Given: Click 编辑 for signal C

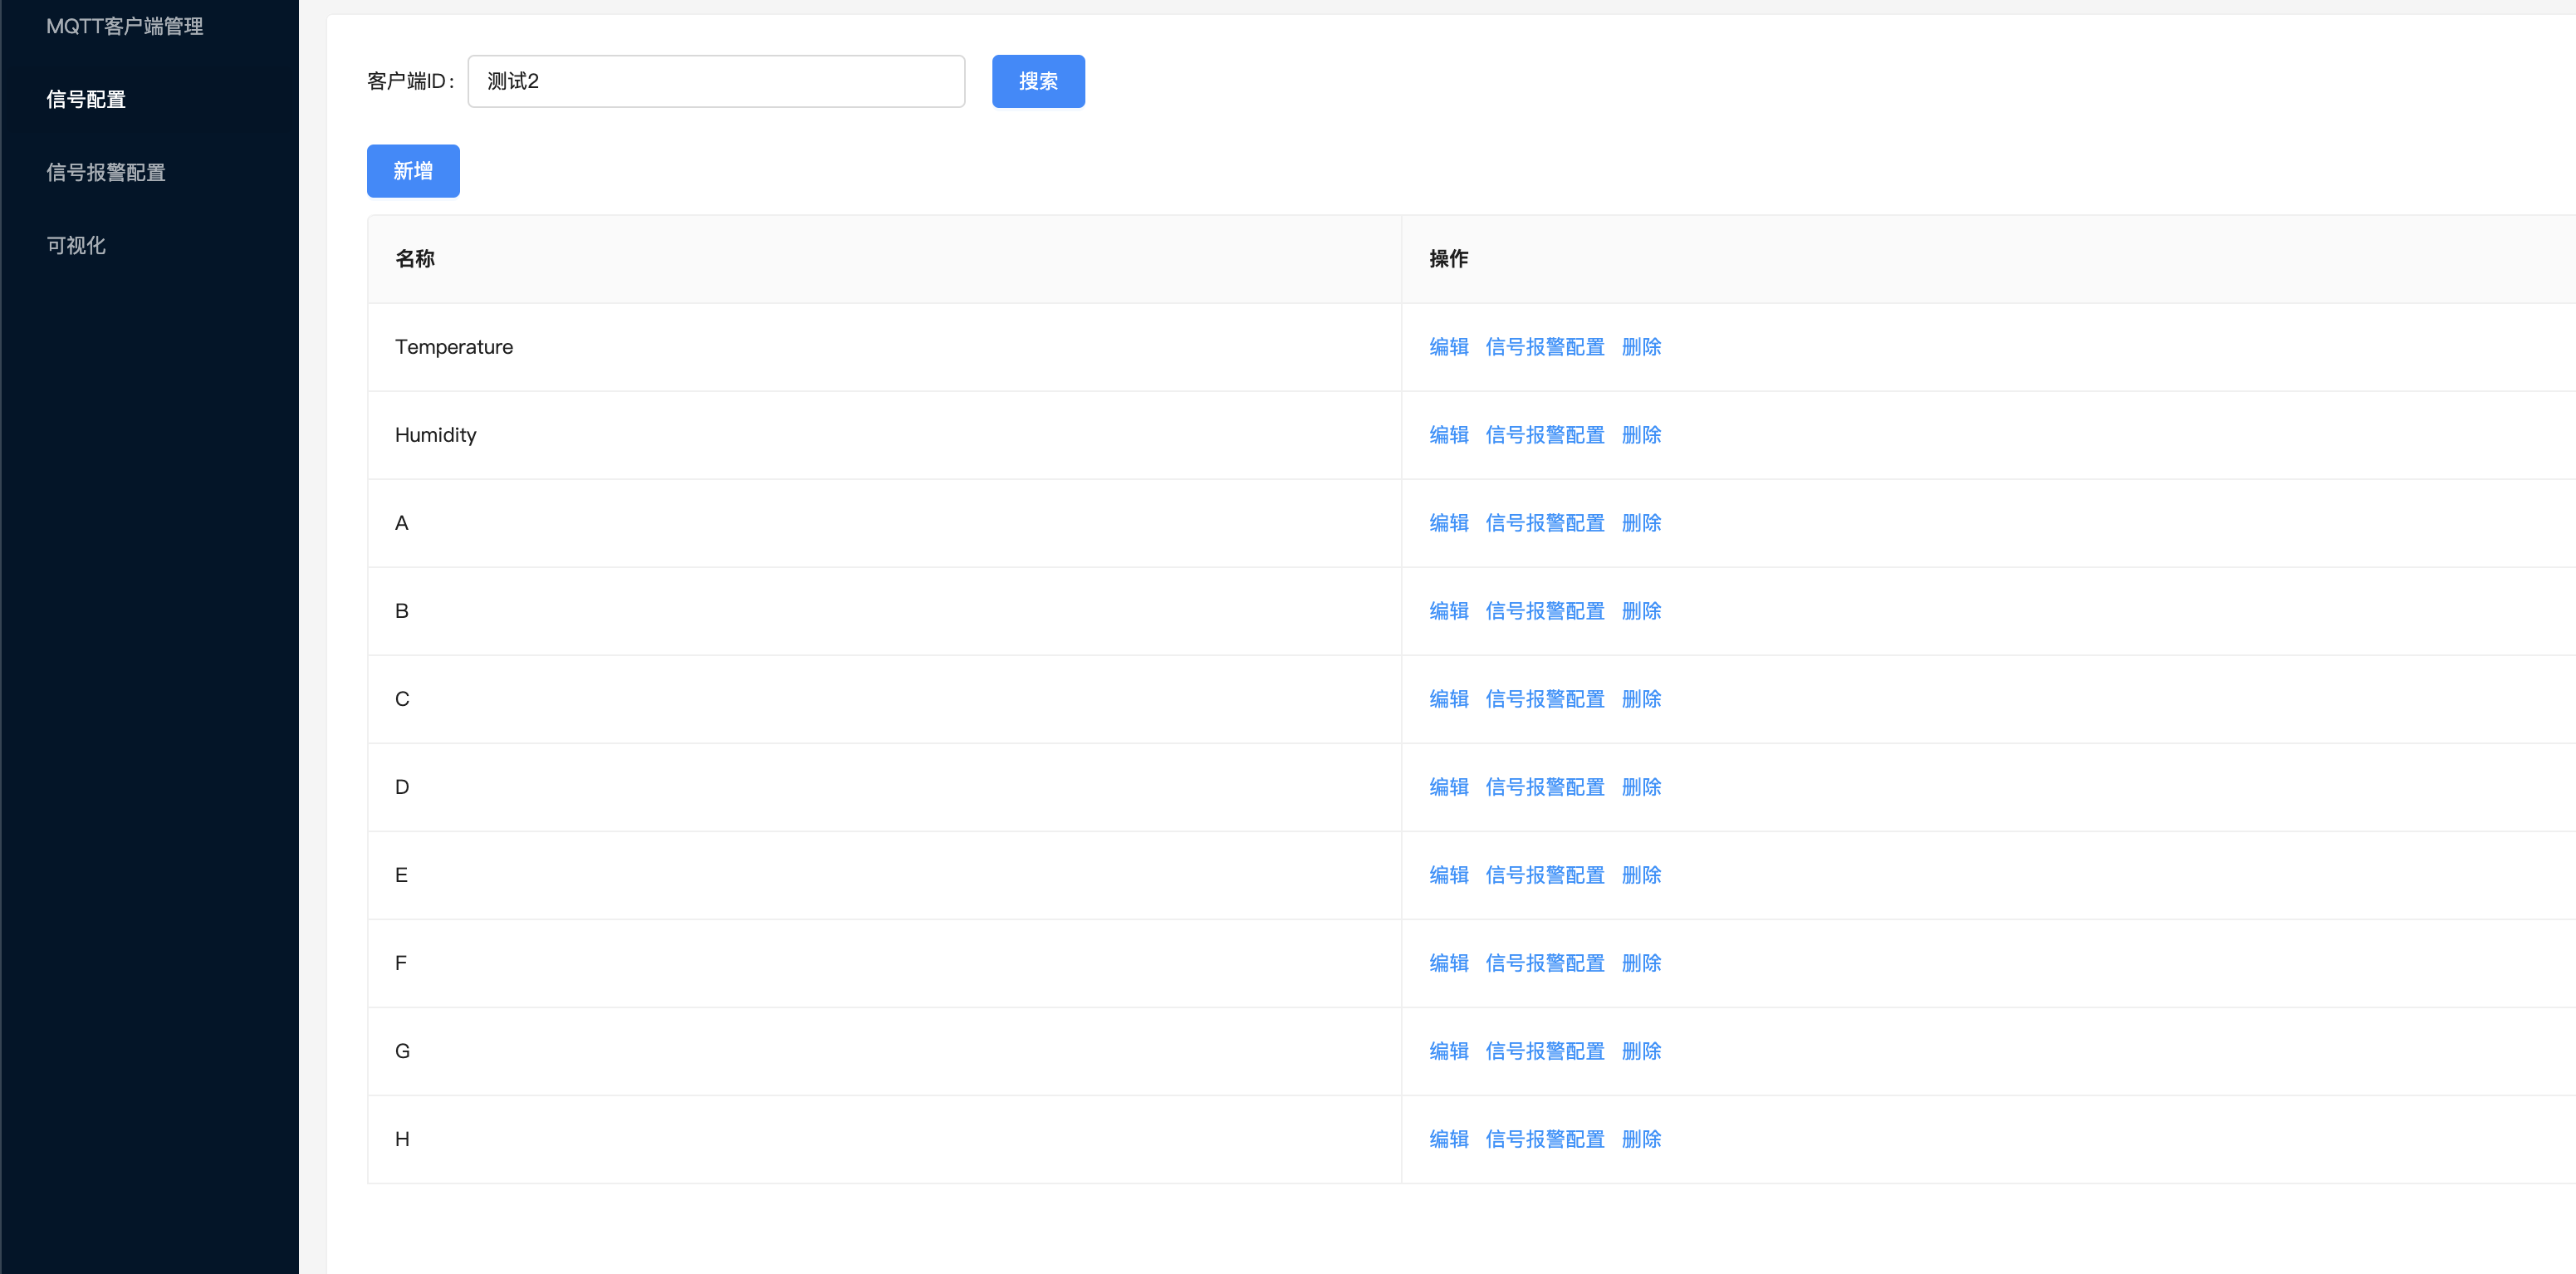Looking at the screenshot, I should click(x=1448, y=699).
